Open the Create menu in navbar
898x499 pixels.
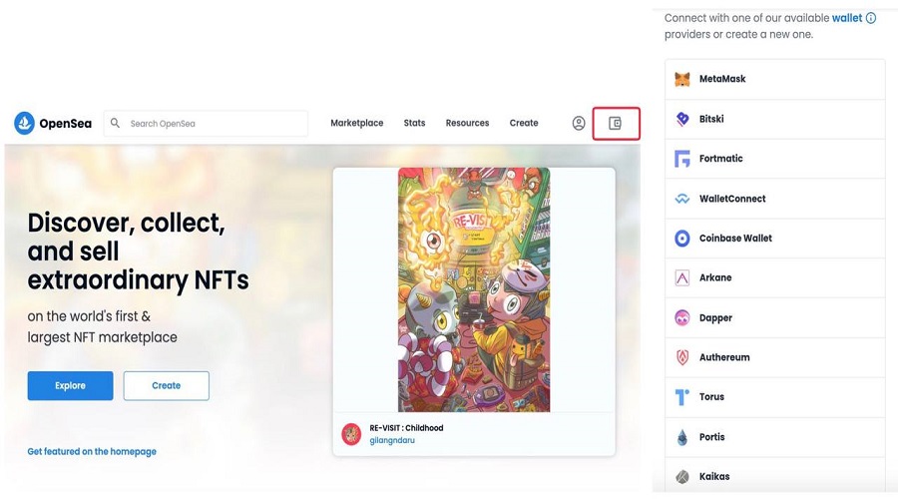coord(524,123)
